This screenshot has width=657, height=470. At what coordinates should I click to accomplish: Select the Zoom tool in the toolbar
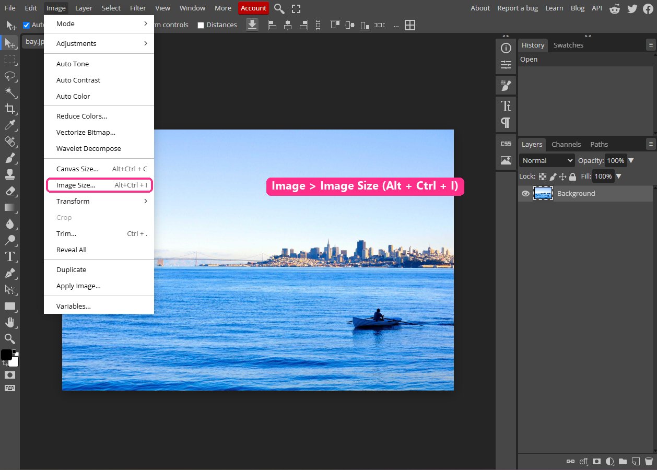pyautogui.click(x=10, y=338)
